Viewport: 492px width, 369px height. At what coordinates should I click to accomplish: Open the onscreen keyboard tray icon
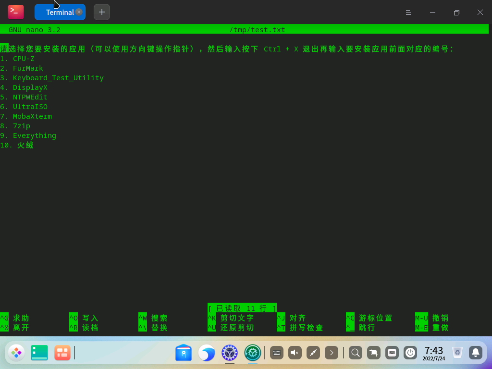pyautogui.click(x=277, y=353)
